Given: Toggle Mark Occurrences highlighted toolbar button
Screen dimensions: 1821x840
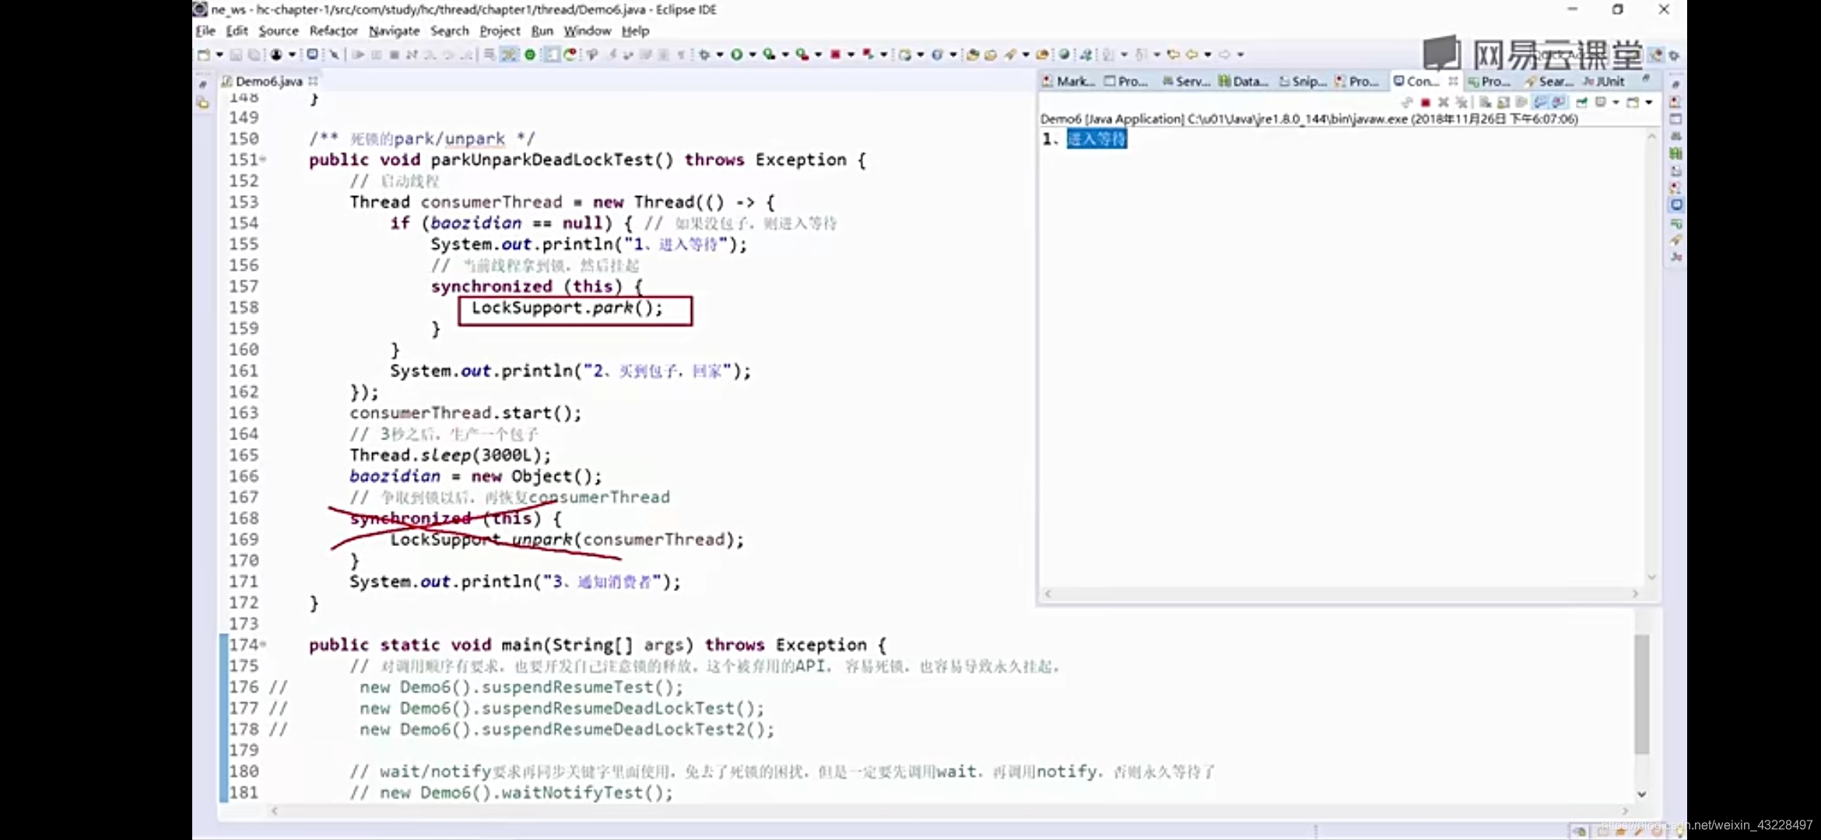Looking at the screenshot, I should point(507,54).
